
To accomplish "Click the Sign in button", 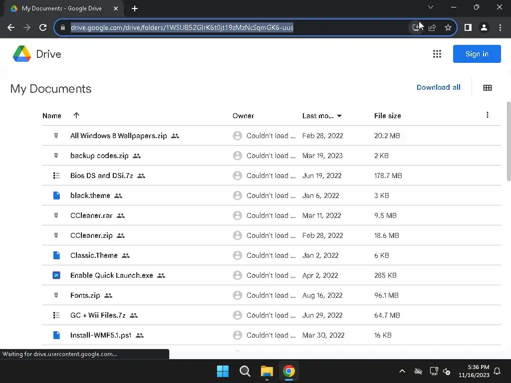I will 477,54.
